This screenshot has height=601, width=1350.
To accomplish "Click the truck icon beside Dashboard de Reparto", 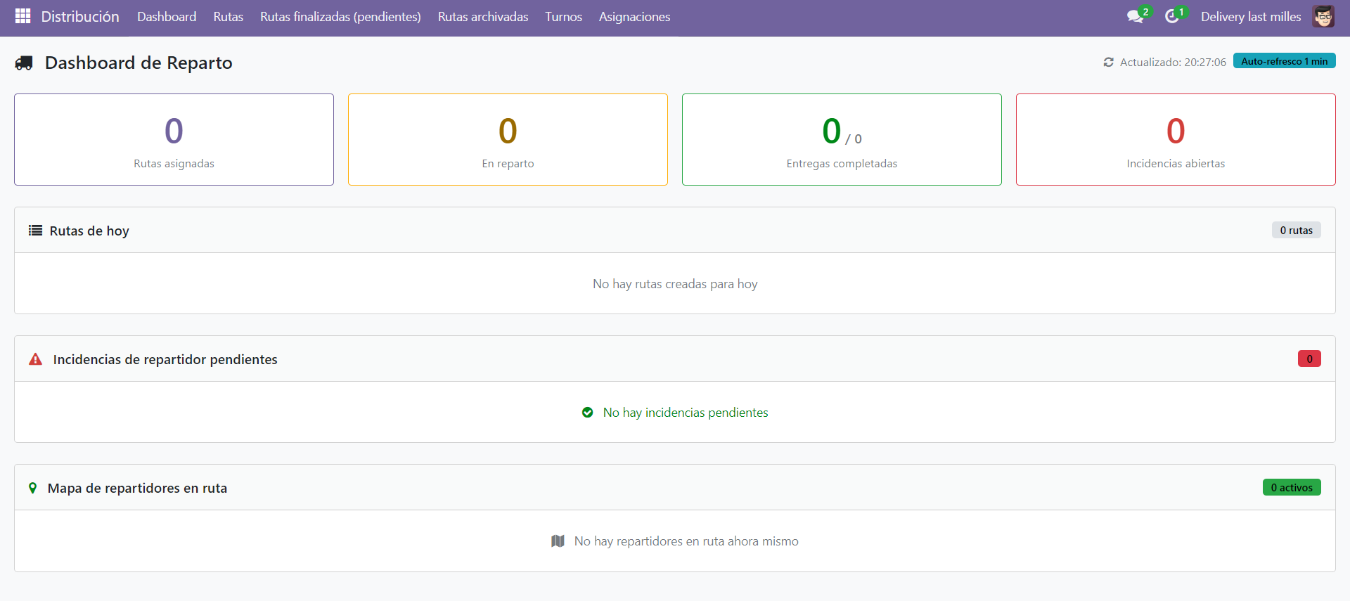I will [x=24, y=63].
